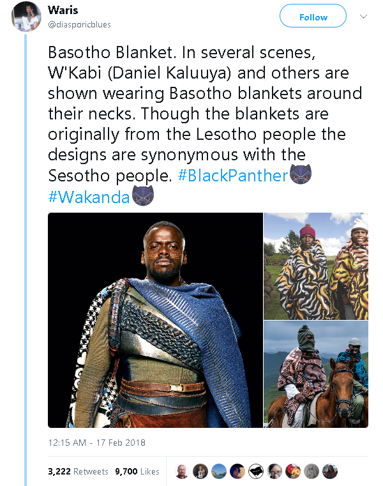Open the large W'Kabi costume photo
The height and width of the screenshot is (486, 383).
tap(156, 320)
